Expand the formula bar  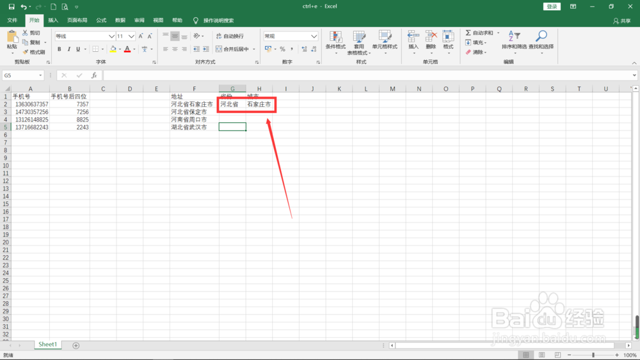634,75
